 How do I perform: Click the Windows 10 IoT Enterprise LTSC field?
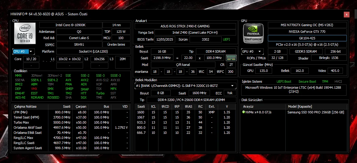click(x=294, y=90)
